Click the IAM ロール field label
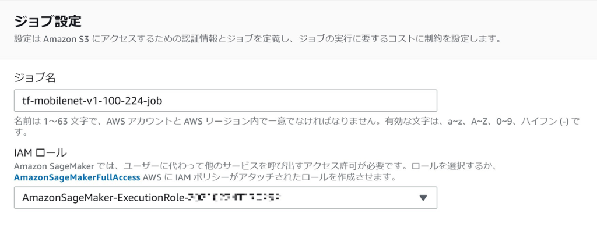 40,152
